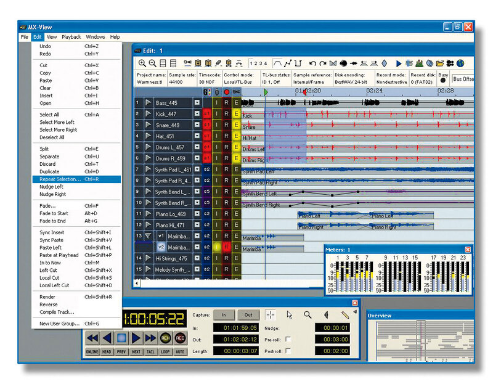Click the Capture Out button

248,315
